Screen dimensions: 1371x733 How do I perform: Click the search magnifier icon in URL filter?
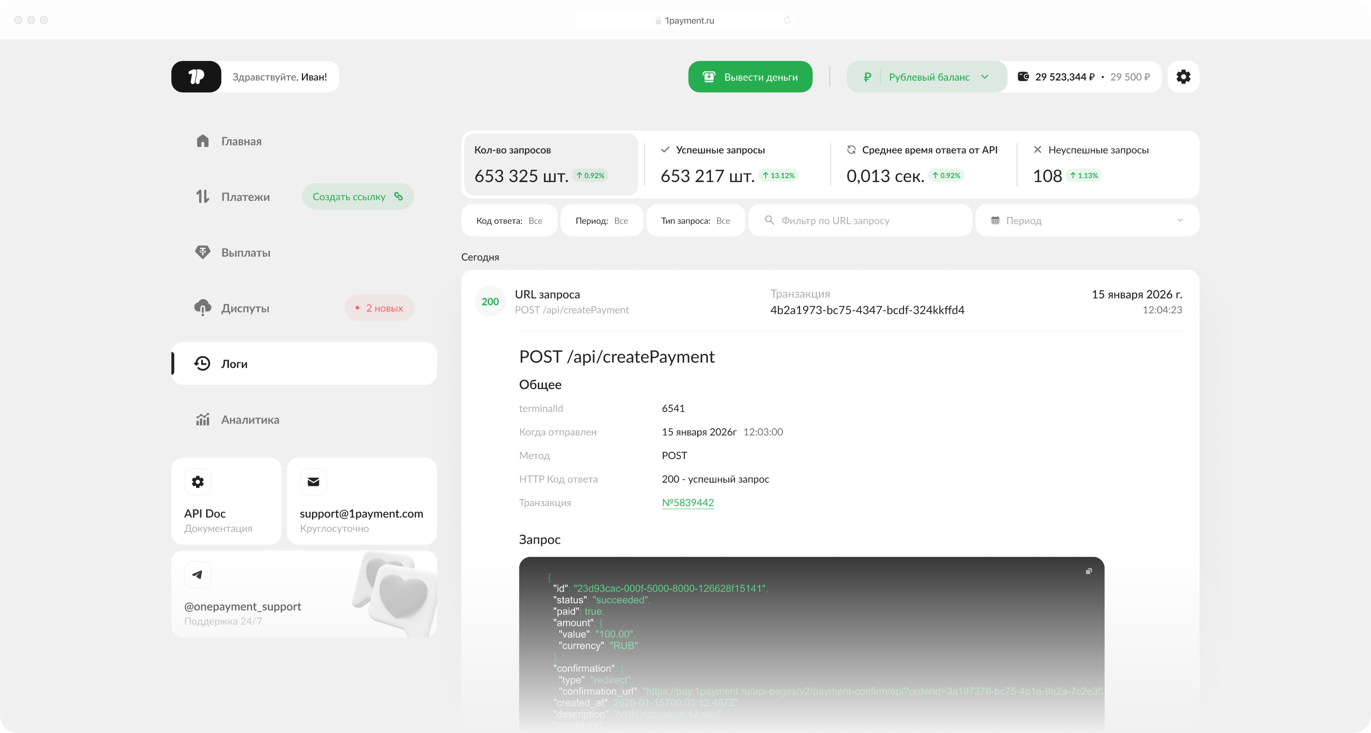pos(770,220)
